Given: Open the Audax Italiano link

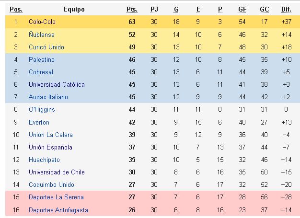Looking at the screenshot, I should tap(48, 97).
